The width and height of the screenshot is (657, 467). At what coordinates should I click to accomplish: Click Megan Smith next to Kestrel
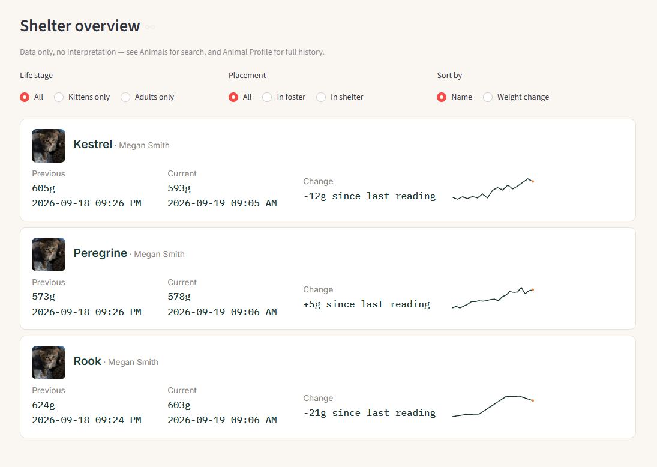(144, 145)
